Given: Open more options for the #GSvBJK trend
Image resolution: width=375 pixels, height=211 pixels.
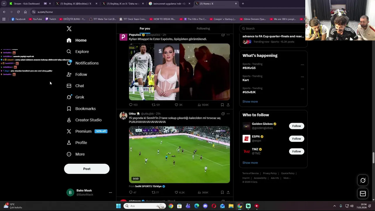Looking at the screenshot, I should tap(302, 89).
